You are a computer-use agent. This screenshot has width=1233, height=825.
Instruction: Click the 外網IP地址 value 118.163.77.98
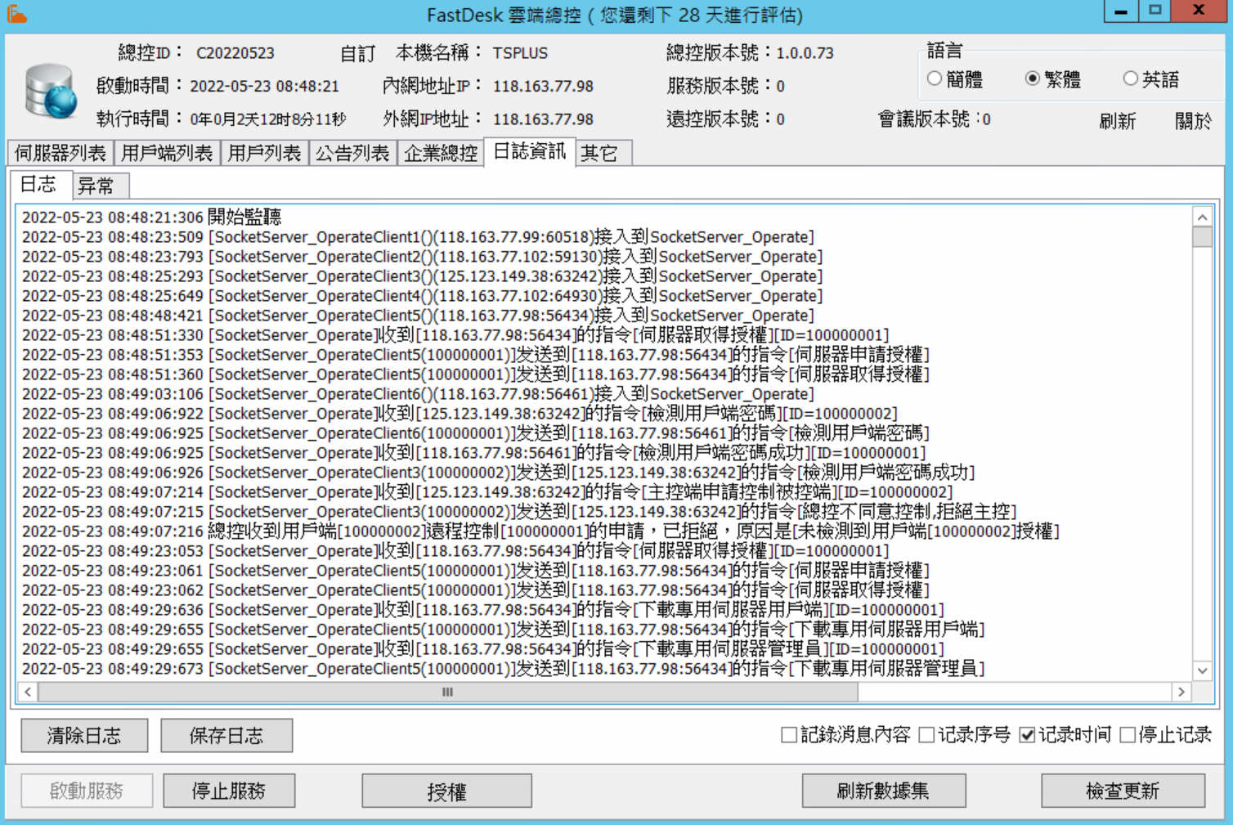(x=543, y=119)
